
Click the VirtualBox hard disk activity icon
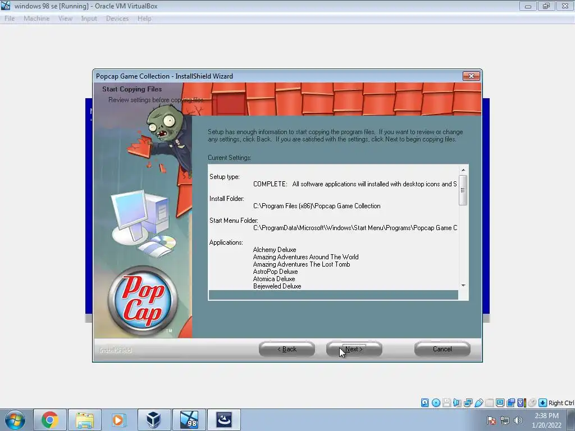(x=425, y=403)
